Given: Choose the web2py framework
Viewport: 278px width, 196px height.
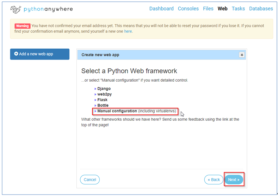Looking at the screenshot, I should click(104, 94).
